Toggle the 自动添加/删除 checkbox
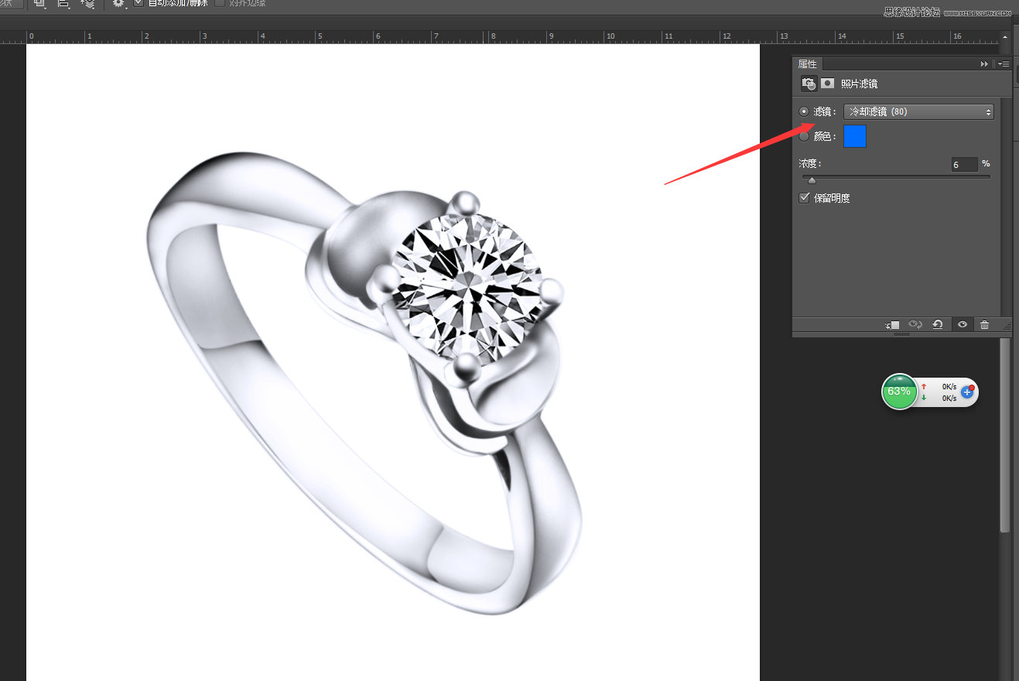The image size is (1019, 681). (x=138, y=3)
